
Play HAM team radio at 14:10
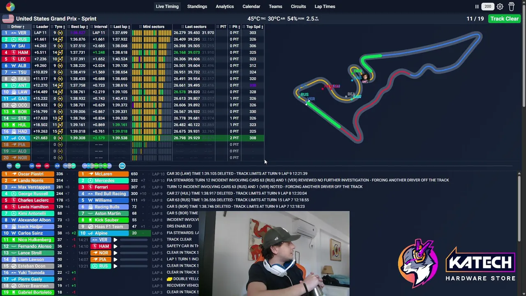tap(115, 246)
